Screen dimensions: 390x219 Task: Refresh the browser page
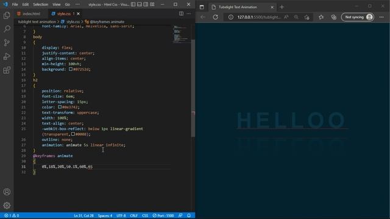click(215, 17)
